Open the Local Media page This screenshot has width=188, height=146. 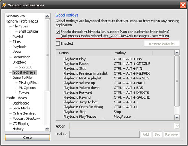click(x=21, y=108)
